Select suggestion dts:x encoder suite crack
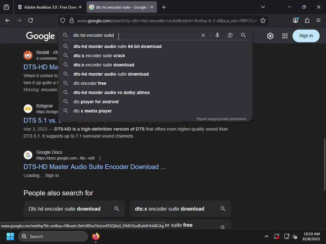The height and width of the screenshot is (244, 326). pyautogui.click(x=155, y=56)
